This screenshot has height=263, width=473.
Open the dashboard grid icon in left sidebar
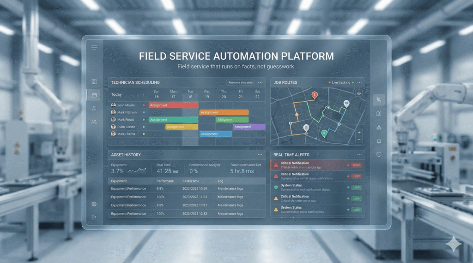[x=94, y=82]
